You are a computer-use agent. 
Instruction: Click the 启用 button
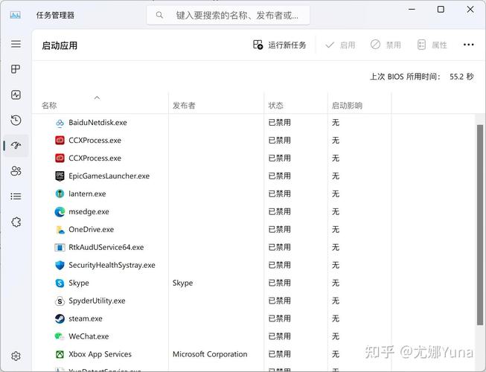click(340, 45)
